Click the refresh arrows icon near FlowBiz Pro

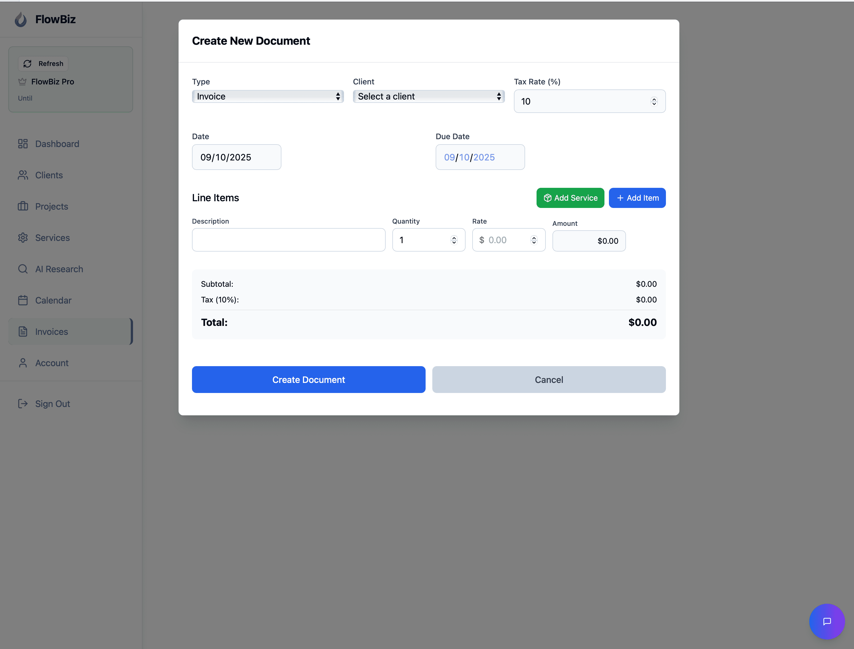[27, 63]
